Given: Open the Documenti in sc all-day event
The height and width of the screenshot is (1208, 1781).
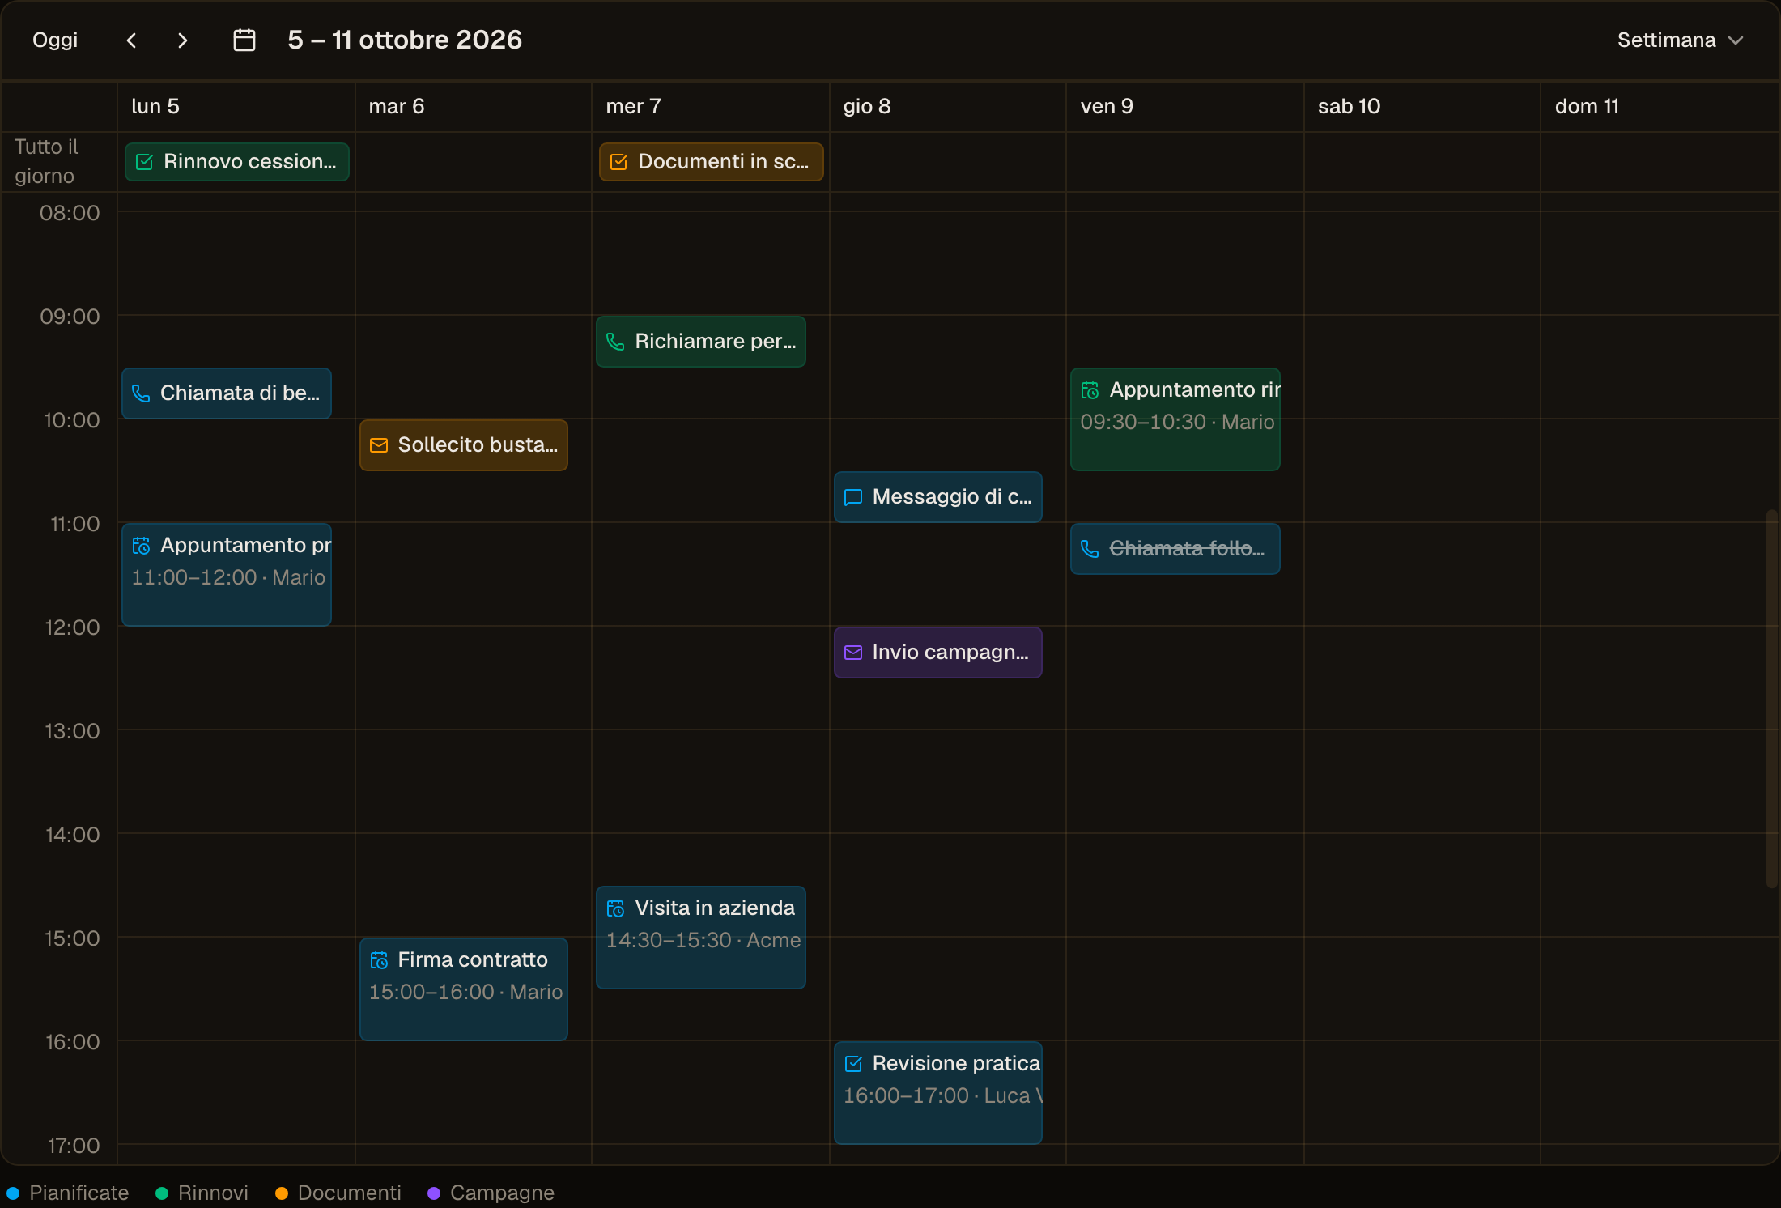Looking at the screenshot, I should tap(712, 162).
